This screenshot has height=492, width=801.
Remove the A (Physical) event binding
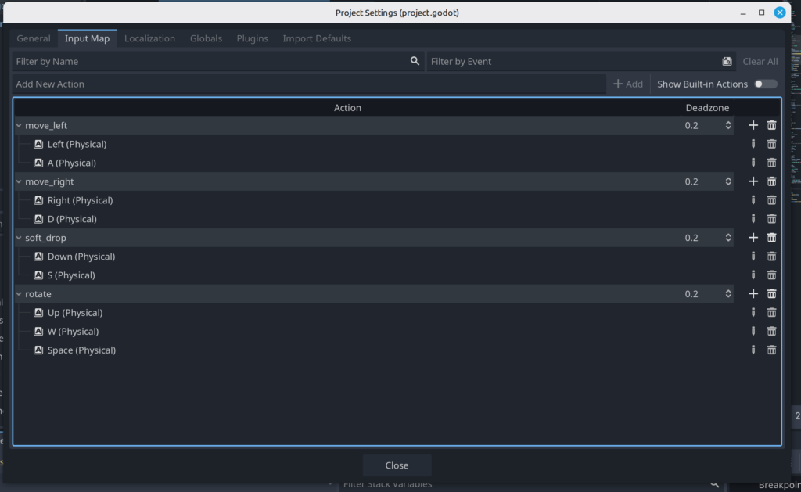click(x=771, y=163)
